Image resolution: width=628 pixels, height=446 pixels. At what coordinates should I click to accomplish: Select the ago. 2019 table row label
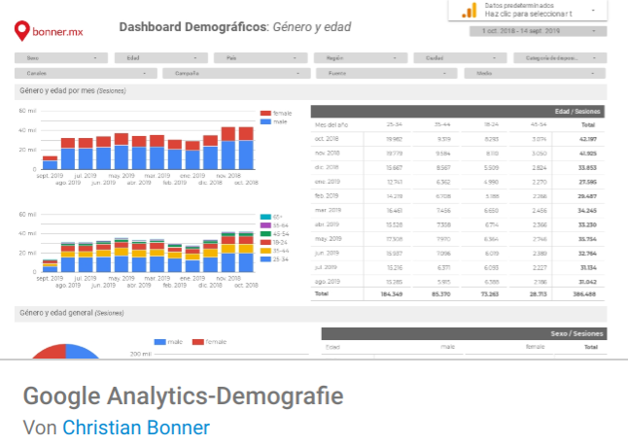point(328,282)
